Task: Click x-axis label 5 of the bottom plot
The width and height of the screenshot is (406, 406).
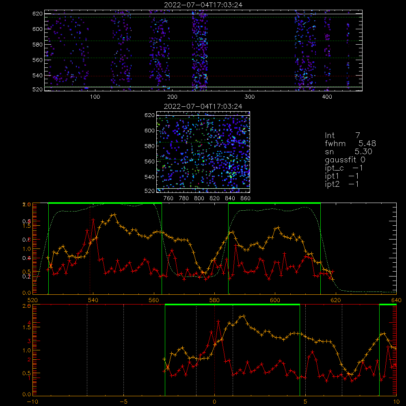Action: click(305, 402)
